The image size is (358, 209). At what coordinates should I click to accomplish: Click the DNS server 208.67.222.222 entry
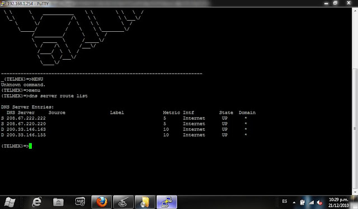pos(26,118)
